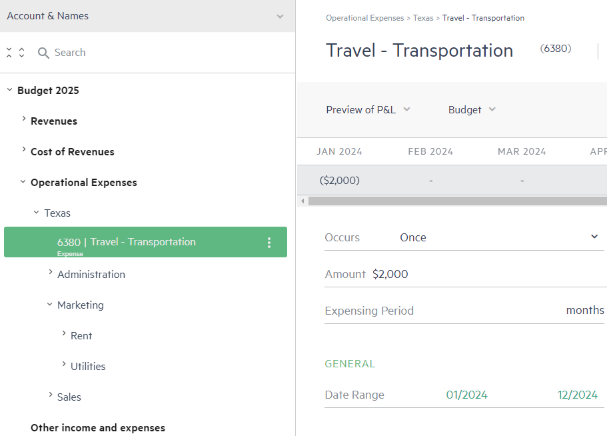Image resolution: width=607 pixels, height=436 pixels.
Task: Collapse the Texas folder
Action: coord(36,212)
